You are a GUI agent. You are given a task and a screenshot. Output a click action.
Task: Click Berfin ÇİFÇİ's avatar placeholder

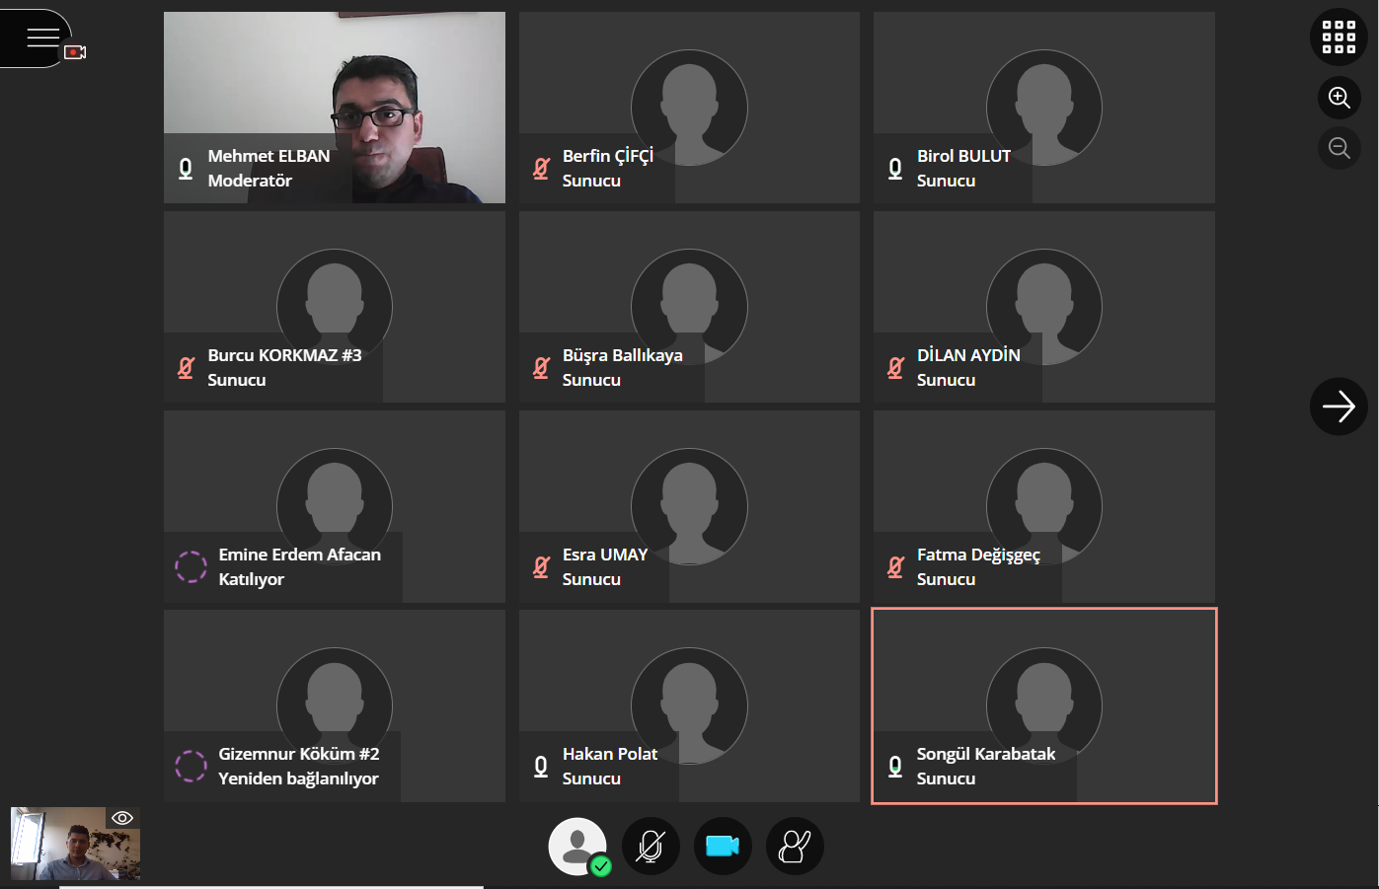689,108
